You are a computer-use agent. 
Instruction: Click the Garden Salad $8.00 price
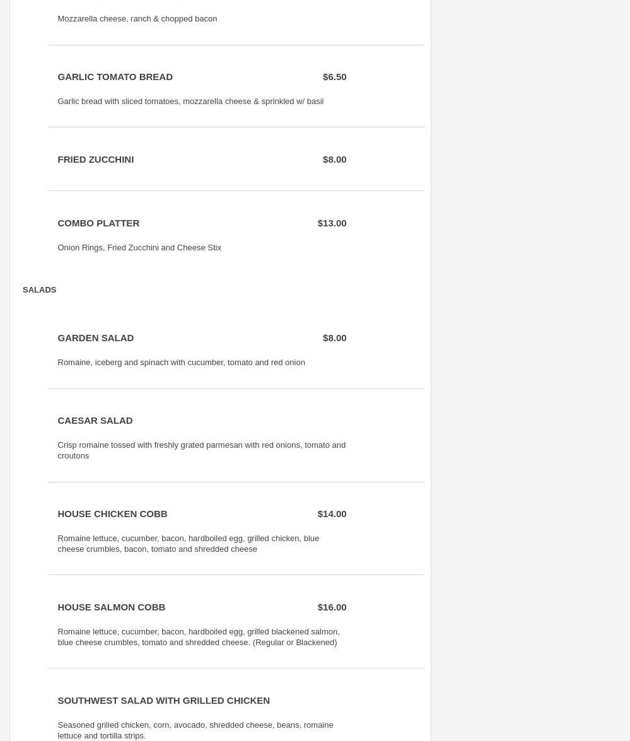(334, 338)
